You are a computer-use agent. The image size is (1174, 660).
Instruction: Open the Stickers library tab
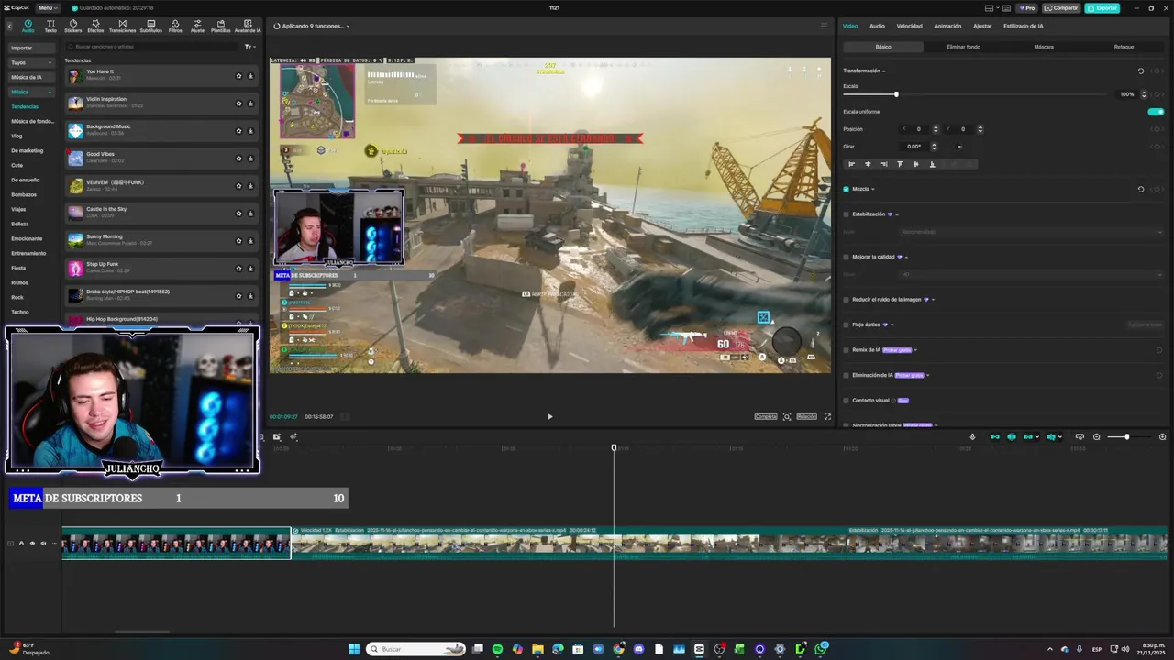(x=72, y=26)
